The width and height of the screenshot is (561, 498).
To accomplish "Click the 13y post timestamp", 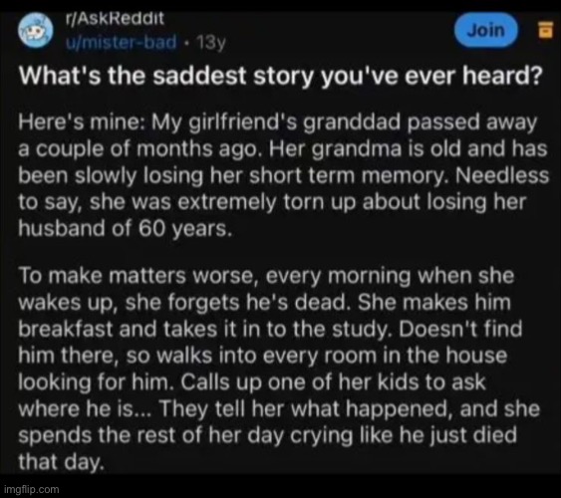I will (211, 43).
